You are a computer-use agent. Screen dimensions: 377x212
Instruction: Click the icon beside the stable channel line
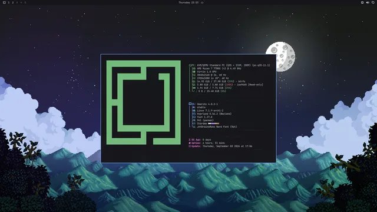click(194, 107)
